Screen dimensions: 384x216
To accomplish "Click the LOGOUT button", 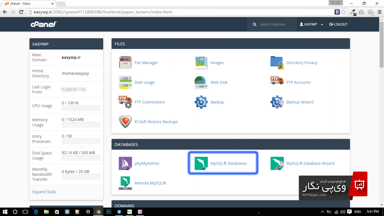I will [339, 24].
